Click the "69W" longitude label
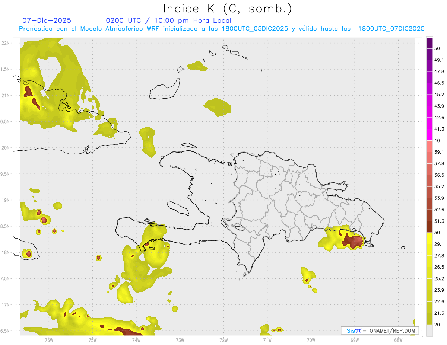Image resolution: width=447 pixels, height=345 pixels. point(355,340)
